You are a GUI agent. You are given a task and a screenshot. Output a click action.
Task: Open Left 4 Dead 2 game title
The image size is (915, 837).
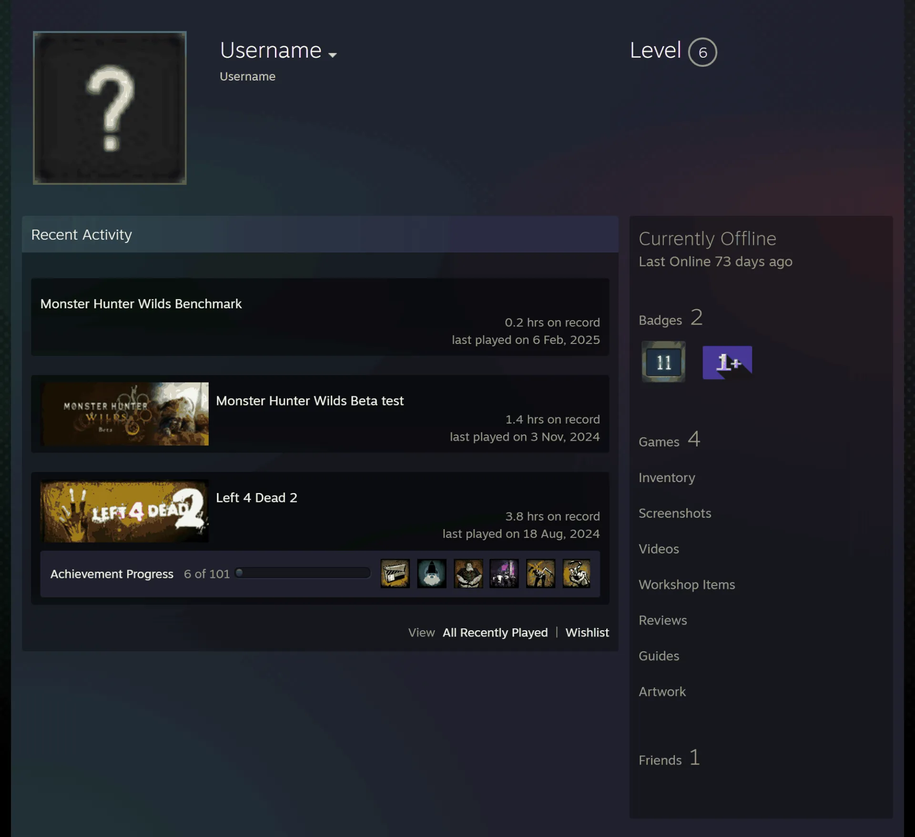pos(256,498)
